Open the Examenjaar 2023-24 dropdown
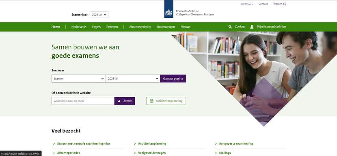The image size is (337, 156). (x=99, y=15)
